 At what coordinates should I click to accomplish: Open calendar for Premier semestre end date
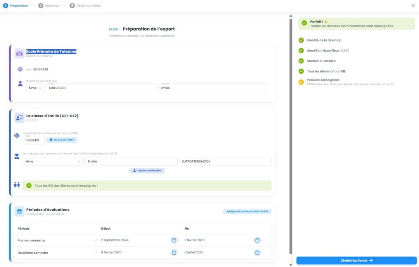pos(257,240)
